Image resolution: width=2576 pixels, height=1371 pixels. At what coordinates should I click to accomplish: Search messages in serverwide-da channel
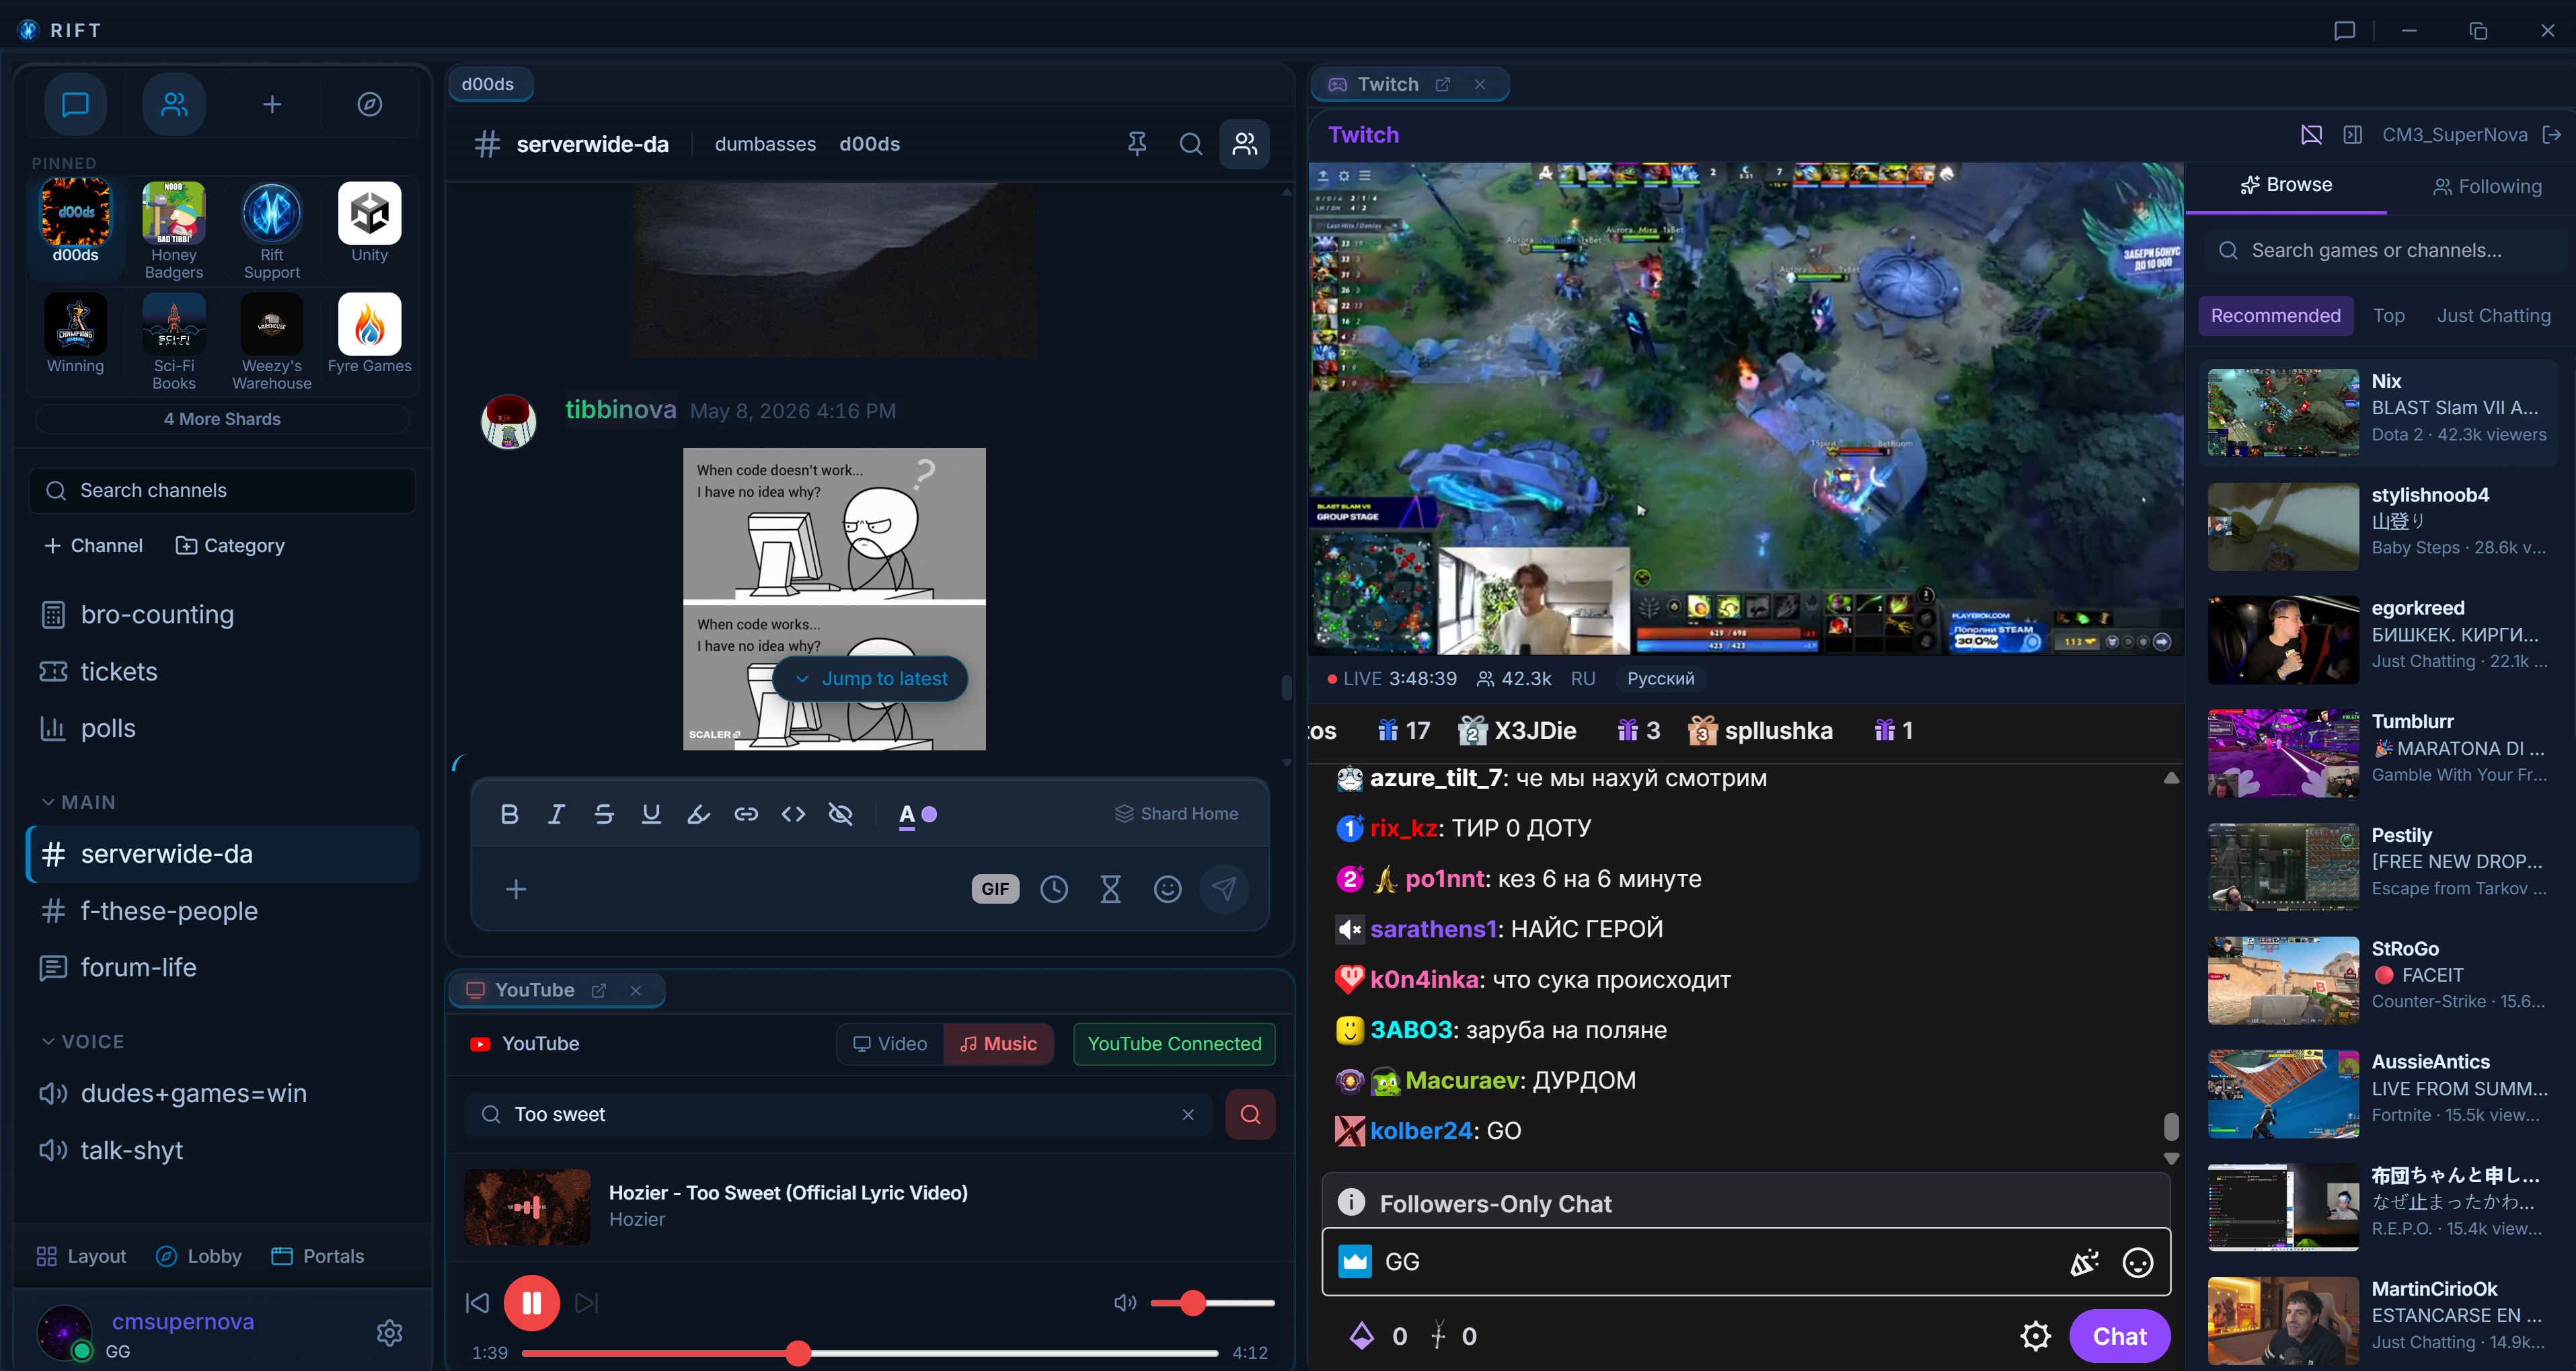1191,144
